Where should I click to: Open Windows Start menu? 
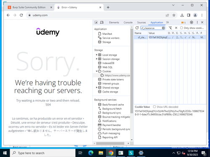click(x=5, y=153)
